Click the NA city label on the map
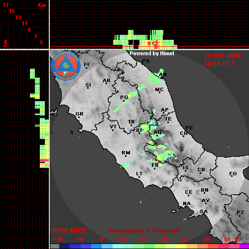 (x=187, y=204)
